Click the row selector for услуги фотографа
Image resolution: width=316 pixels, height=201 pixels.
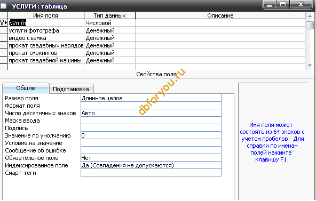(3, 30)
